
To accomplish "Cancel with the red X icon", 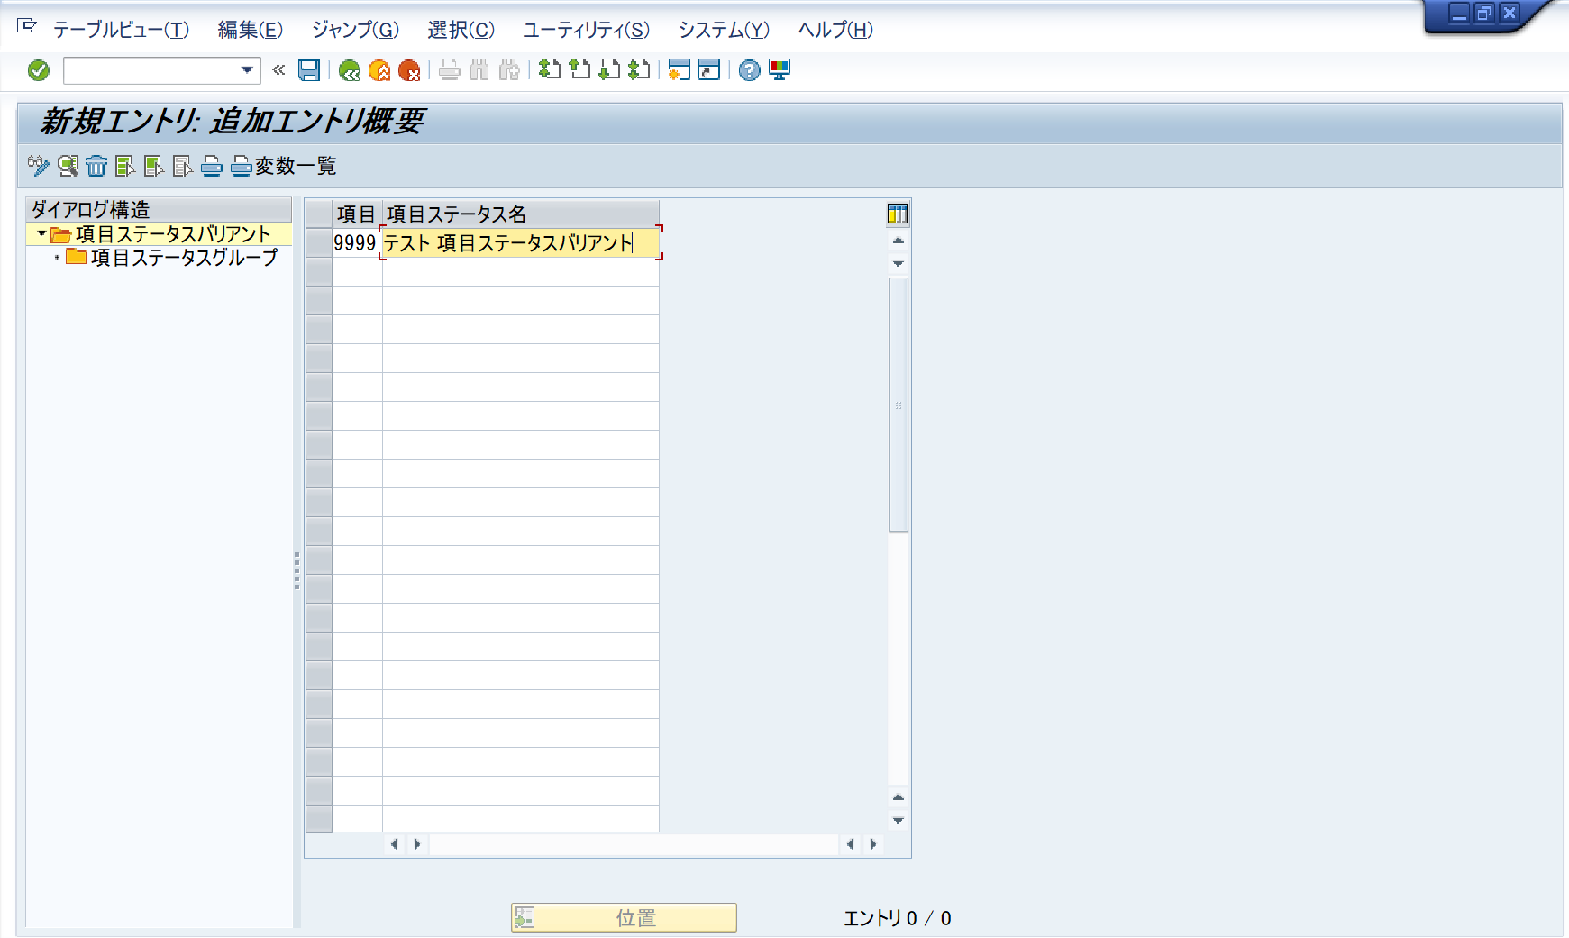I will (408, 71).
